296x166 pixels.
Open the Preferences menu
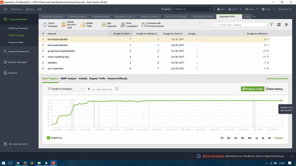(x=16, y=9)
